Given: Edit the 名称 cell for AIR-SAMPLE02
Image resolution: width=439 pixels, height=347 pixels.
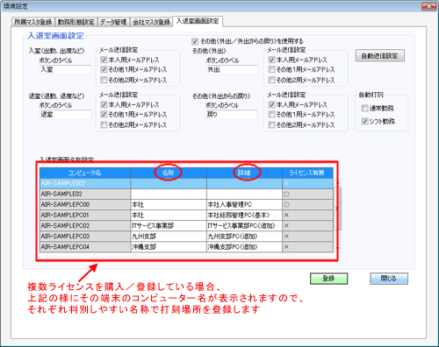Looking at the screenshot, I should (169, 194).
